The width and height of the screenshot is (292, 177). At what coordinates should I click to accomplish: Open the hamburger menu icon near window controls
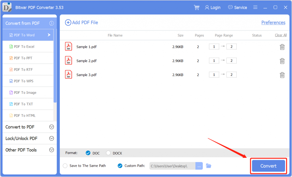pos(255,7)
